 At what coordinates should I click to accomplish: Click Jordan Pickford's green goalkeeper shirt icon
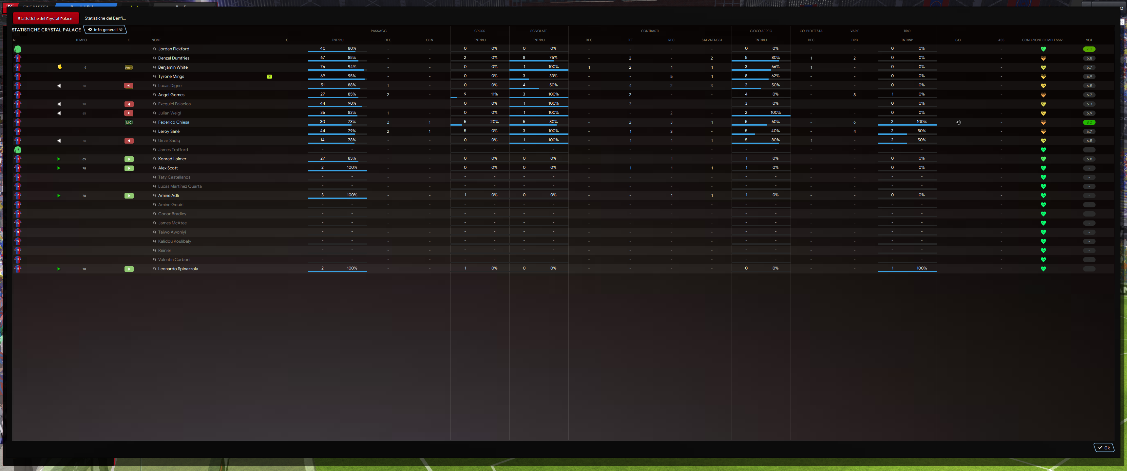click(x=17, y=49)
